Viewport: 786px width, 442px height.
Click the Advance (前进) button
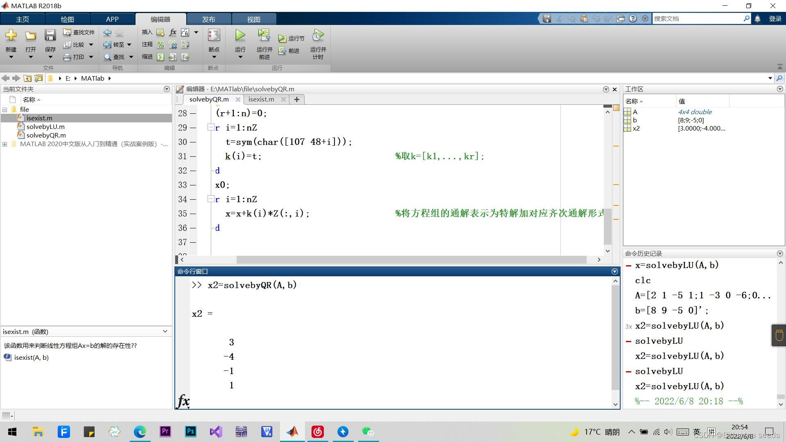[289, 51]
